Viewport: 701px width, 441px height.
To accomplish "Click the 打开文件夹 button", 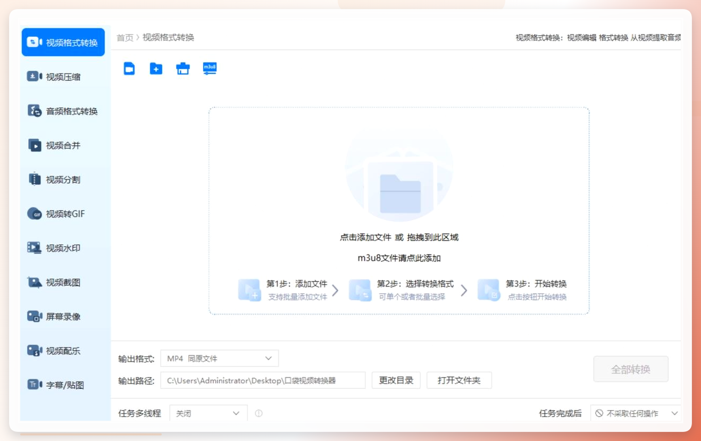I will 459,380.
